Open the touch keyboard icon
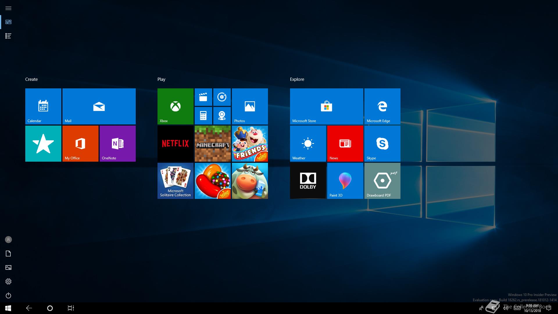558x314 pixels. 517,308
